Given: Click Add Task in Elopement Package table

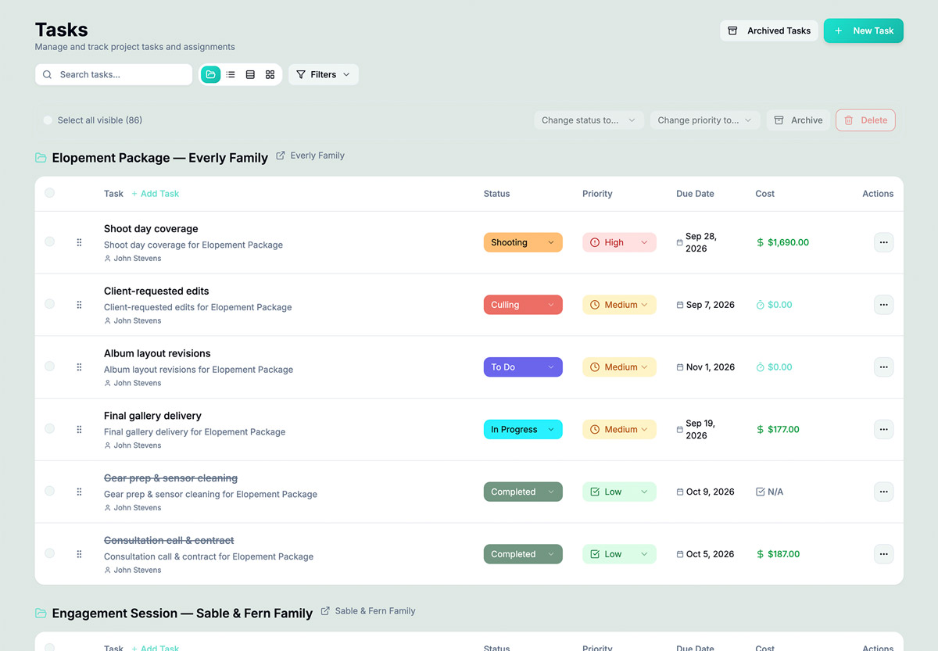Looking at the screenshot, I should 156,194.
